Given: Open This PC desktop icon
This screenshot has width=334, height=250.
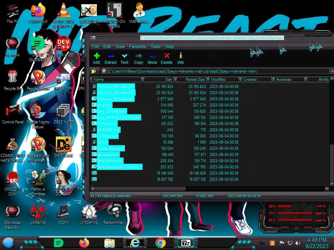Looking at the screenshot, I should (x=13, y=13).
